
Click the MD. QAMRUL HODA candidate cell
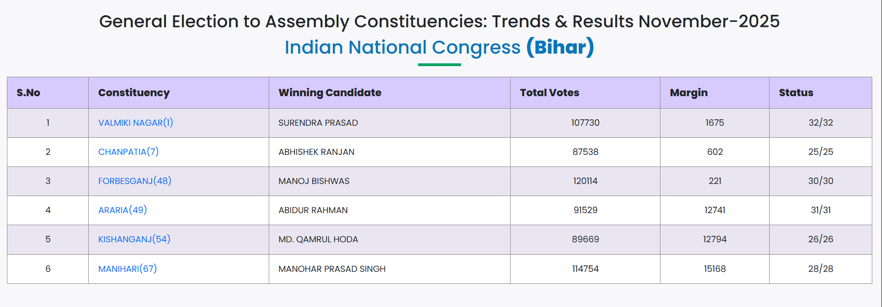tap(318, 239)
